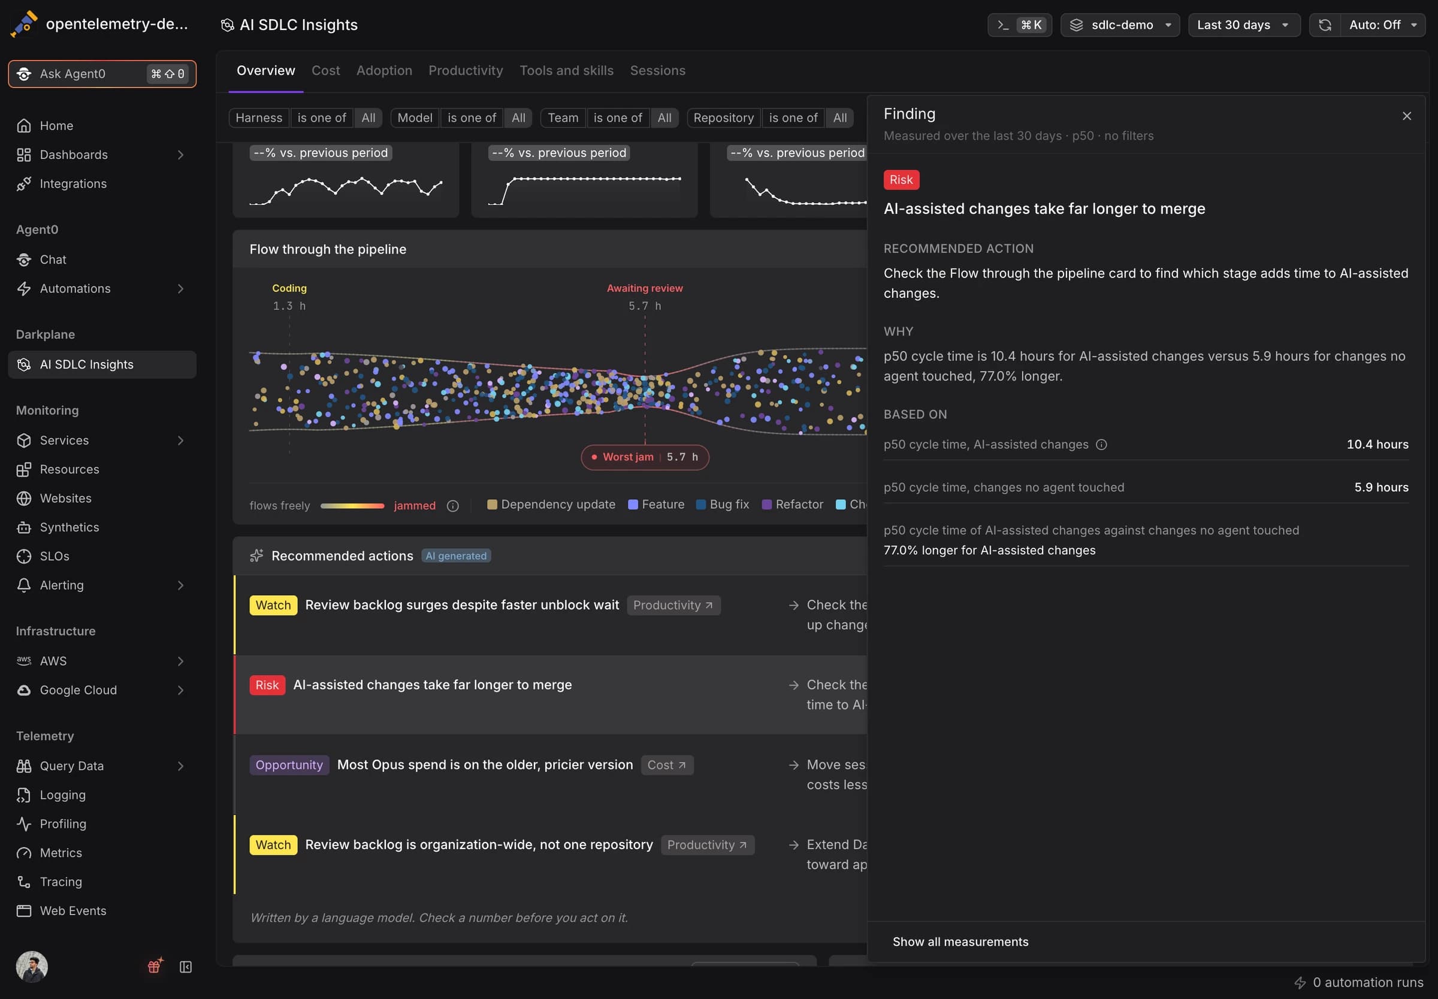
Task: Switch to the Tools and skills tab
Action: tap(566, 71)
